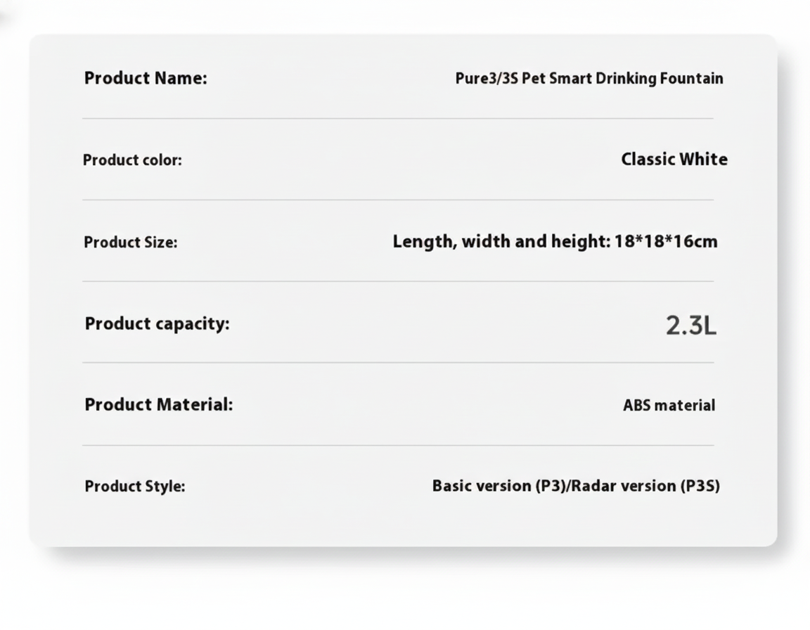Click the "Product Style:" label
This screenshot has width=810, height=630.
(135, 487)
